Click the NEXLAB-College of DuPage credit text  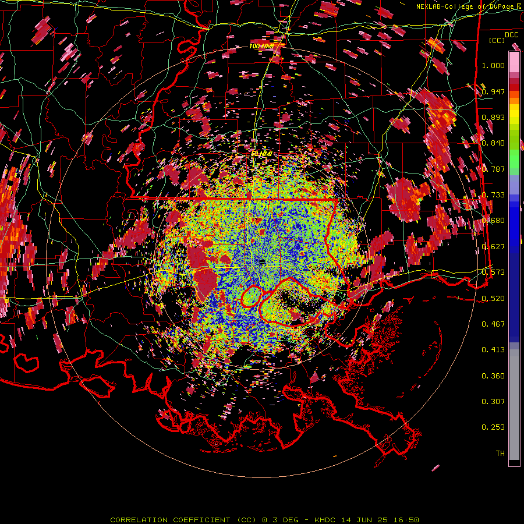pos(469,6)
